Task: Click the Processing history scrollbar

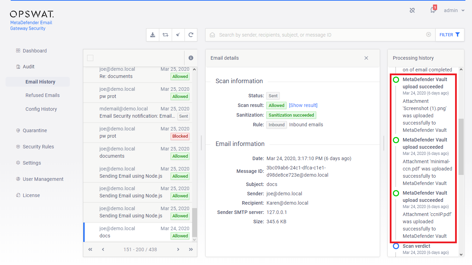Action: click(461, 147)
